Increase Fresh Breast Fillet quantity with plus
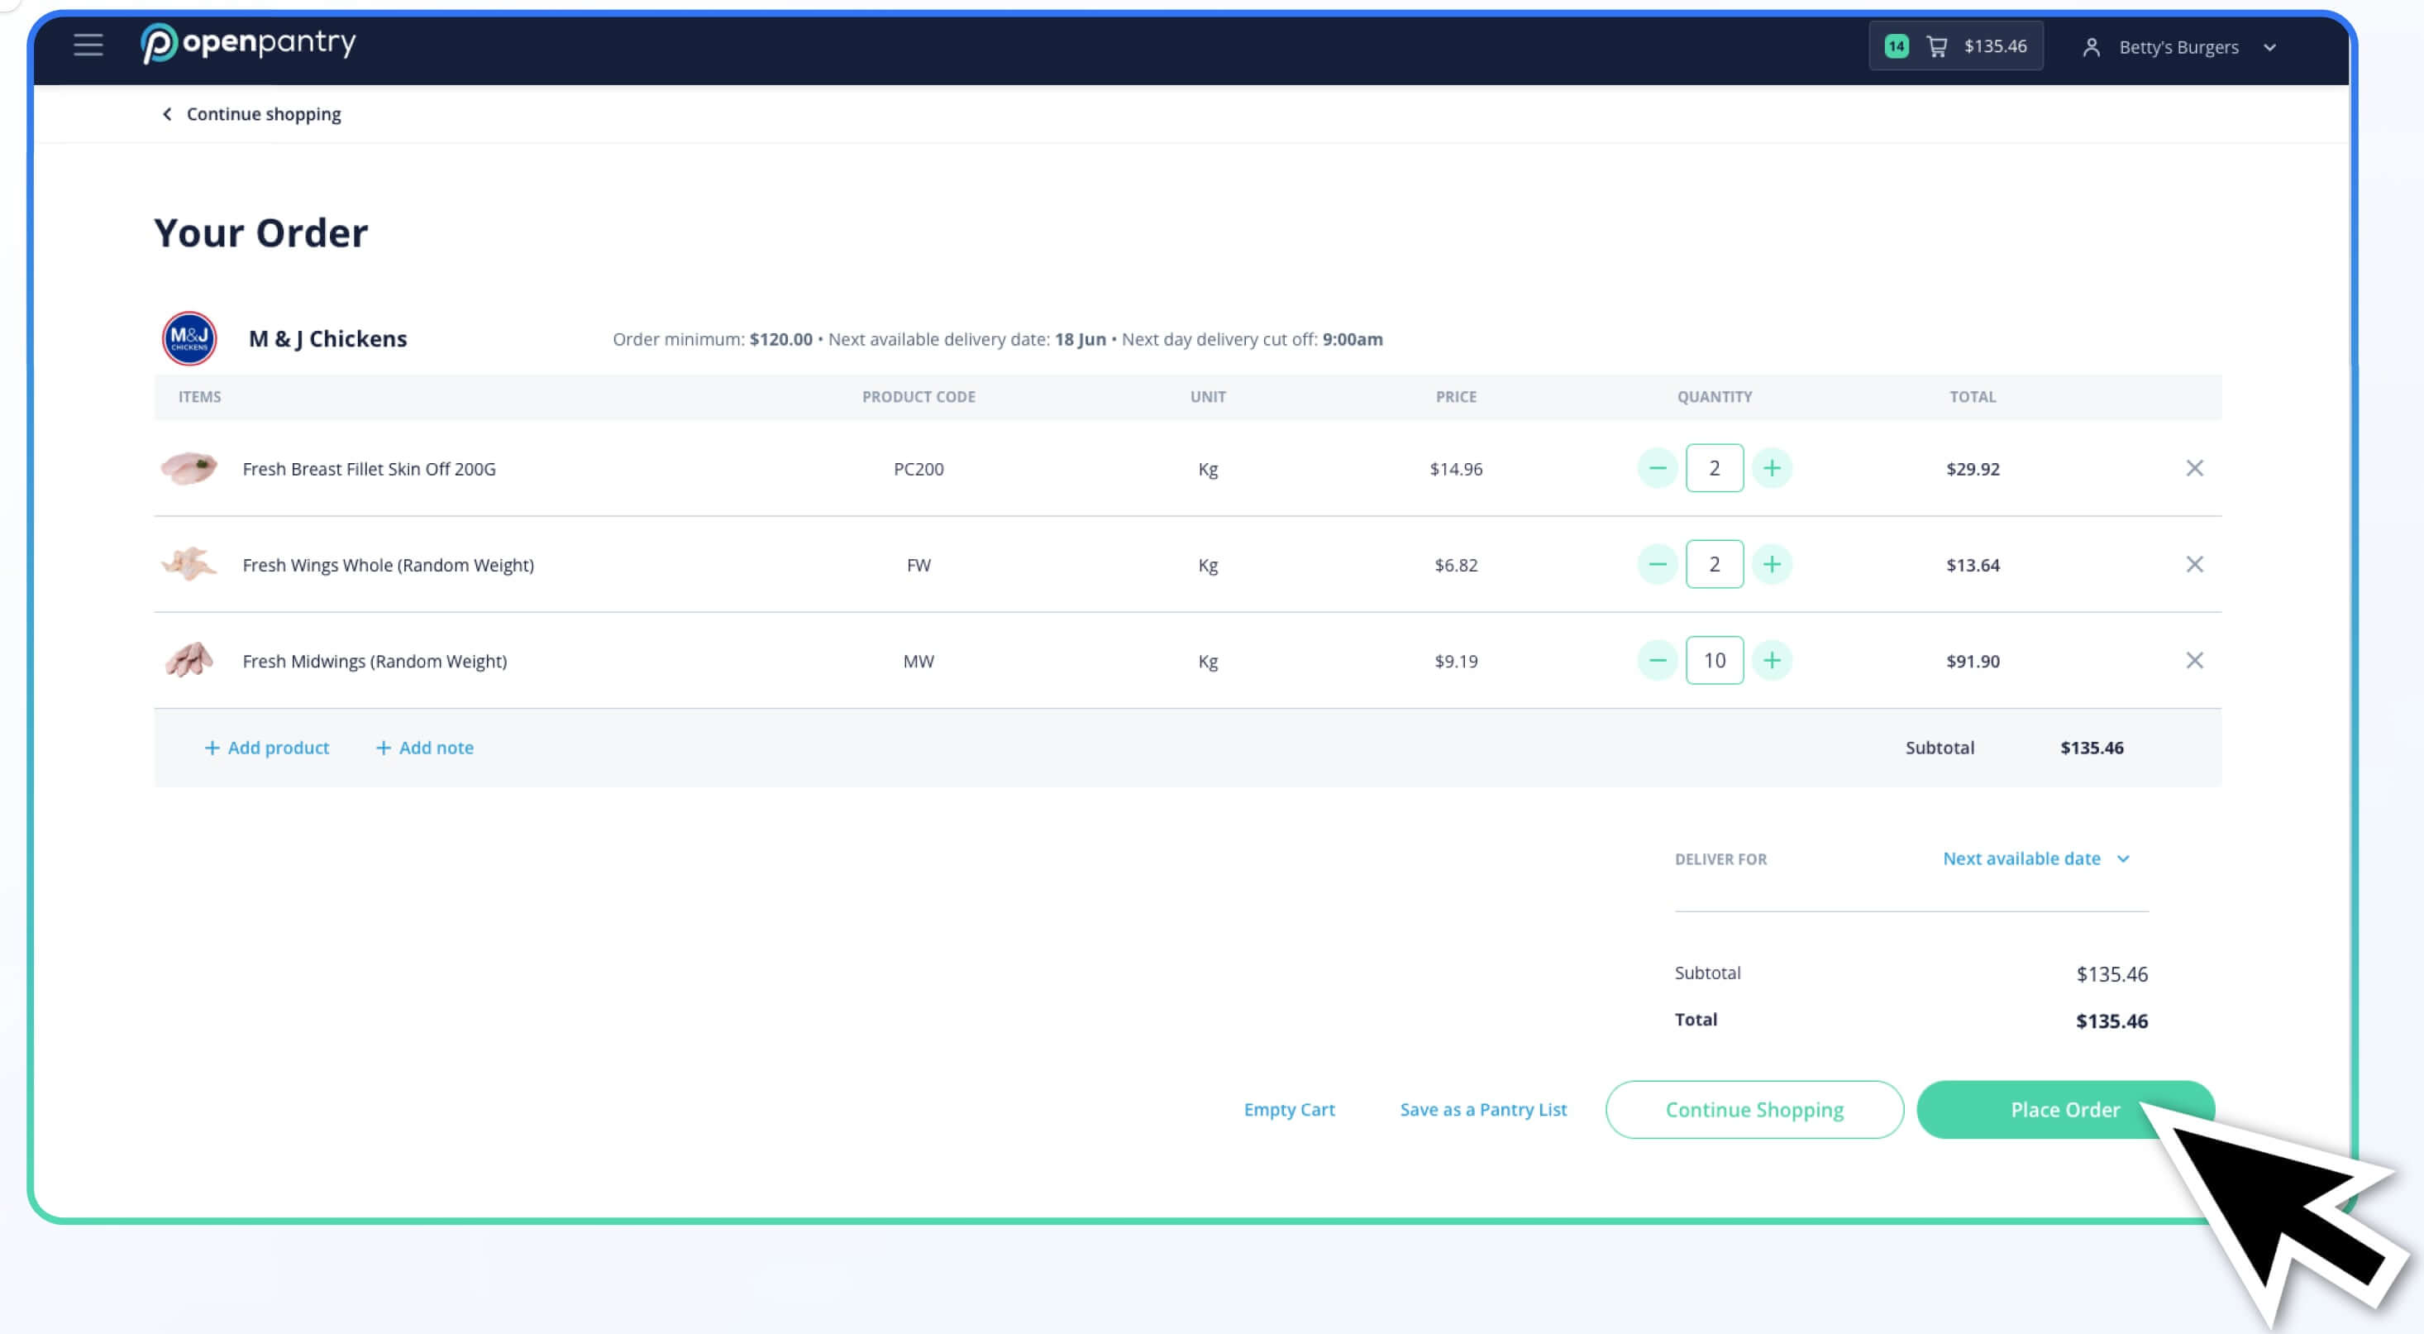2424x1334 pixels. click(1771, 468)
